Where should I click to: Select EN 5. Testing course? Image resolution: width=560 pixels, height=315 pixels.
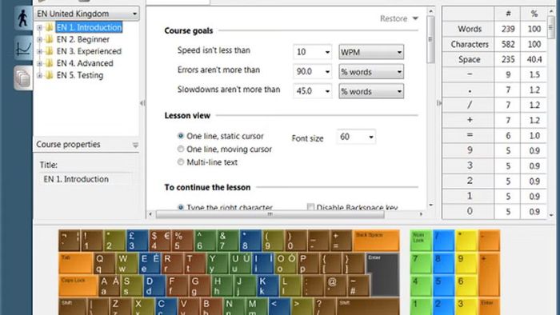click(80, 75)
